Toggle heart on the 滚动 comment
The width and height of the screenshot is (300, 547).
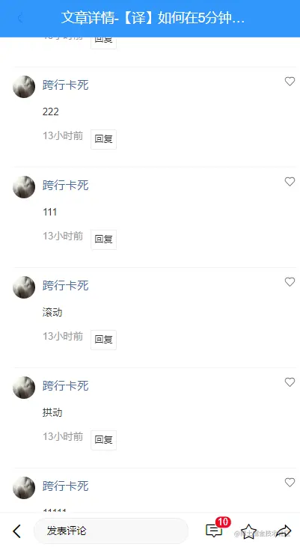pos(290,282)
